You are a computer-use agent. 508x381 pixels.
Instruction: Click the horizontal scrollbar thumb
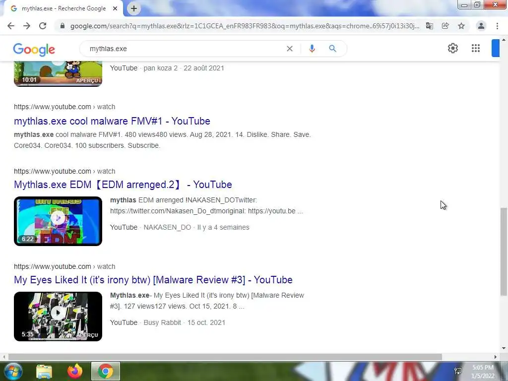pyautogui.click(x=225, y=357)
